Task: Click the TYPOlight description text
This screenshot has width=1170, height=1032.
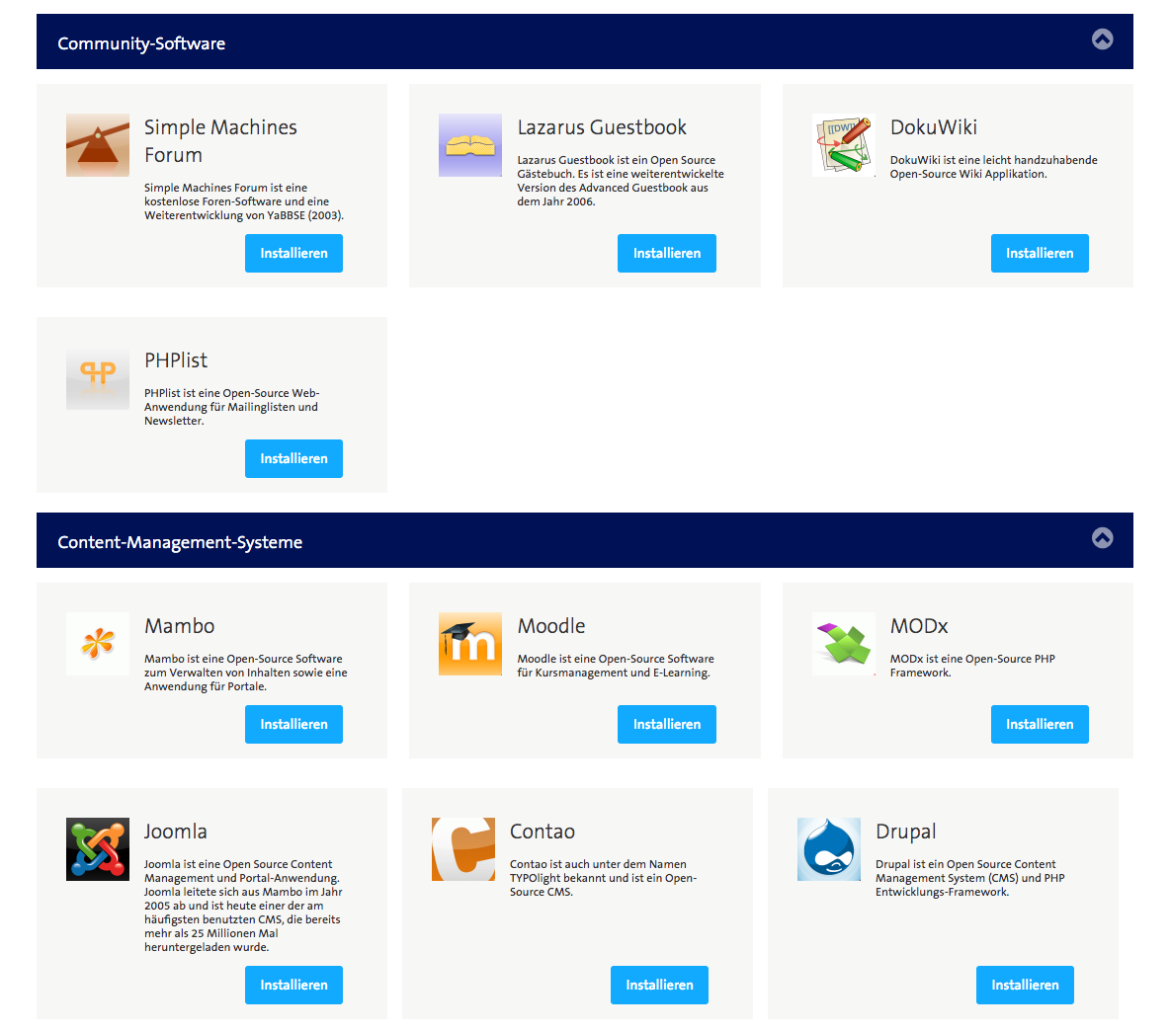Action: 604,878
